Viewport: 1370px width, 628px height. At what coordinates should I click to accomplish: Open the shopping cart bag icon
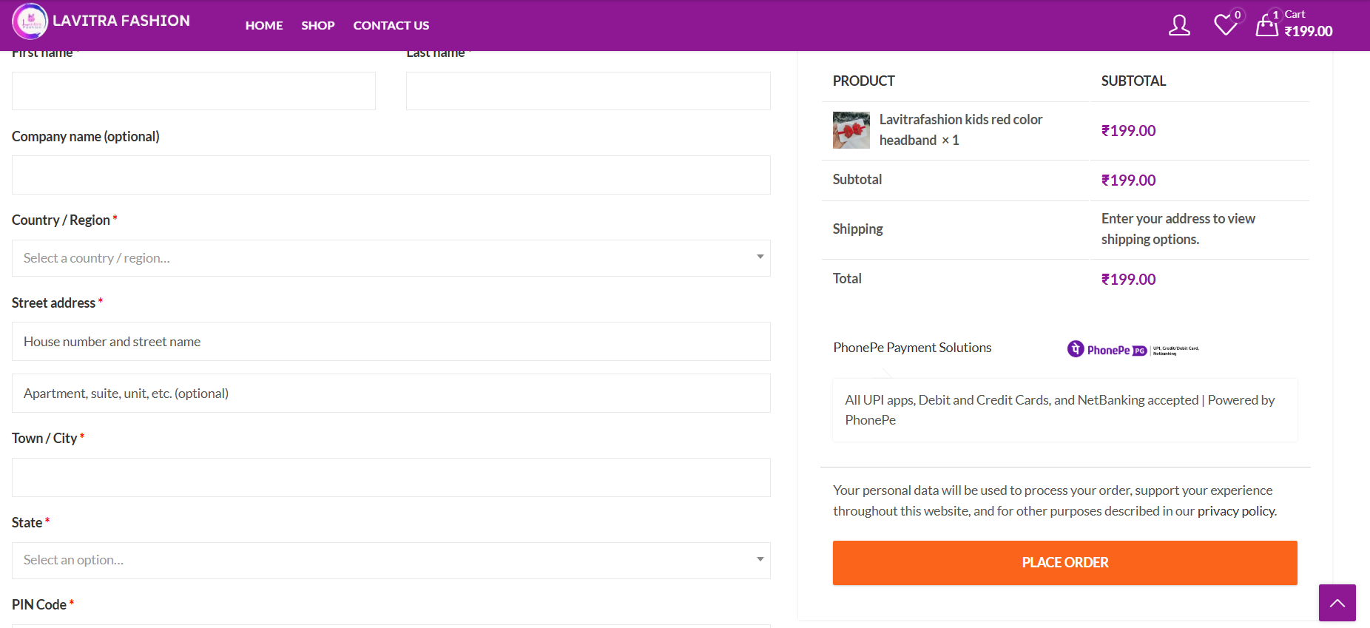point(1266,25)
